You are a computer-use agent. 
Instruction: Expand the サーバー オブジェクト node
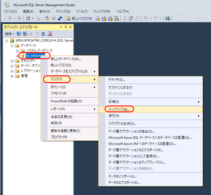coord(12,66)
